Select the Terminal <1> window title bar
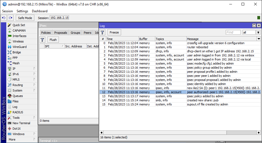Viewport: 262px width, 143px height. point(69,141)
